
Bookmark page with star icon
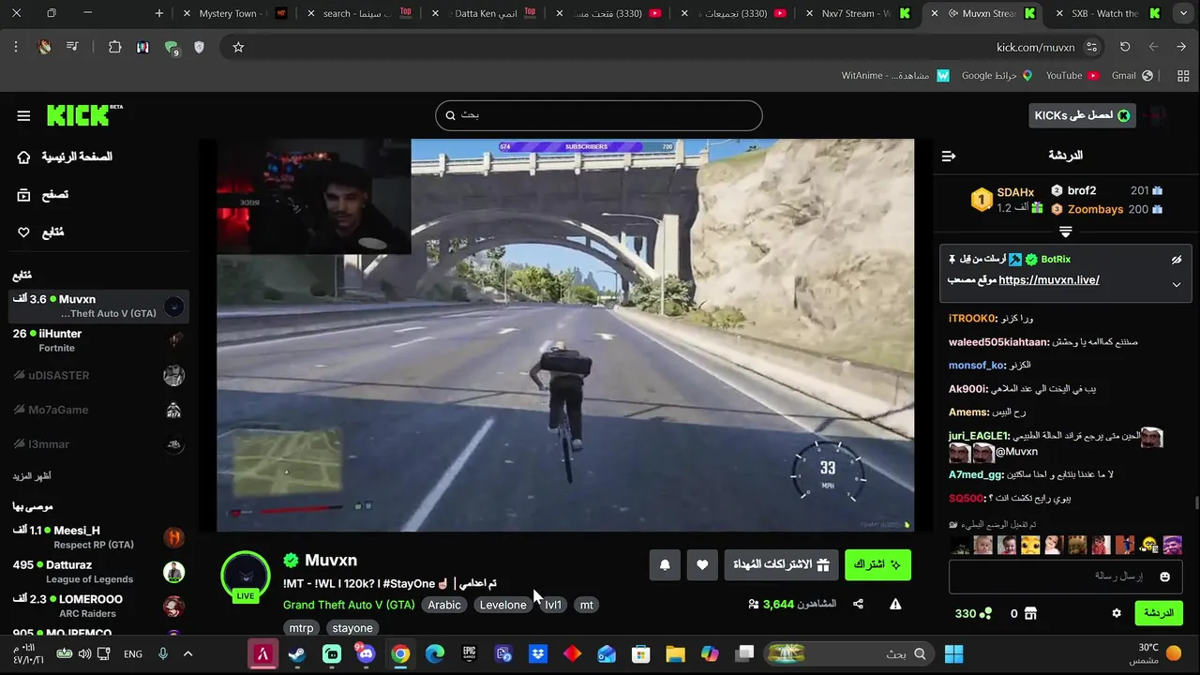238,47
